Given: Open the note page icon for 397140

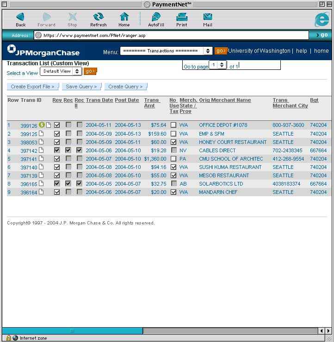Looking at the screenshot, I should (x=41, y=167).
